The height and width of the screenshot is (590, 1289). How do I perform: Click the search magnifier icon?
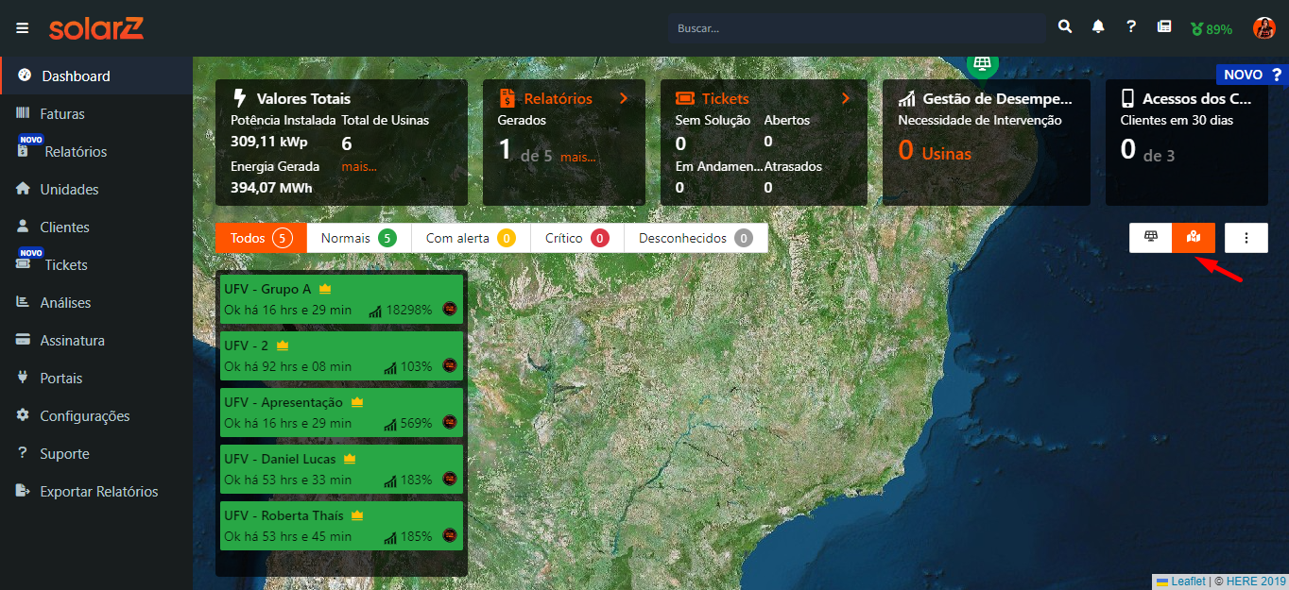pos(1065,27)
